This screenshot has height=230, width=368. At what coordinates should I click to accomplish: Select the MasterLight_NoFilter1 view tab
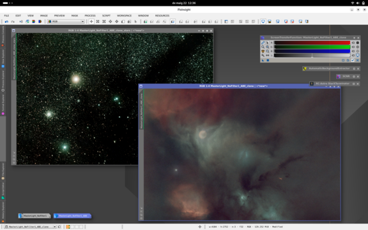34,216
